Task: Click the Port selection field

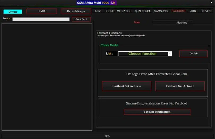Action: click(x=41, y=19)
